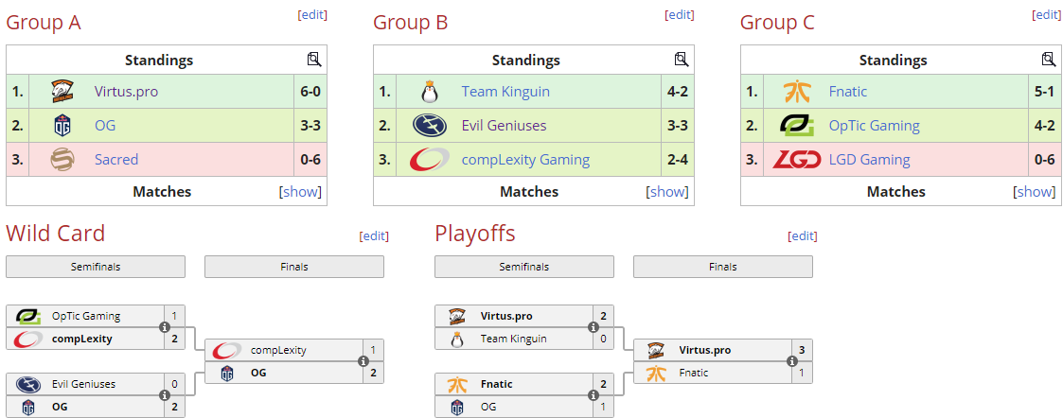Open match info for OpTic Gaming vs compLexity
This screenshot has width=1063, height=418.
click(165, 327)
